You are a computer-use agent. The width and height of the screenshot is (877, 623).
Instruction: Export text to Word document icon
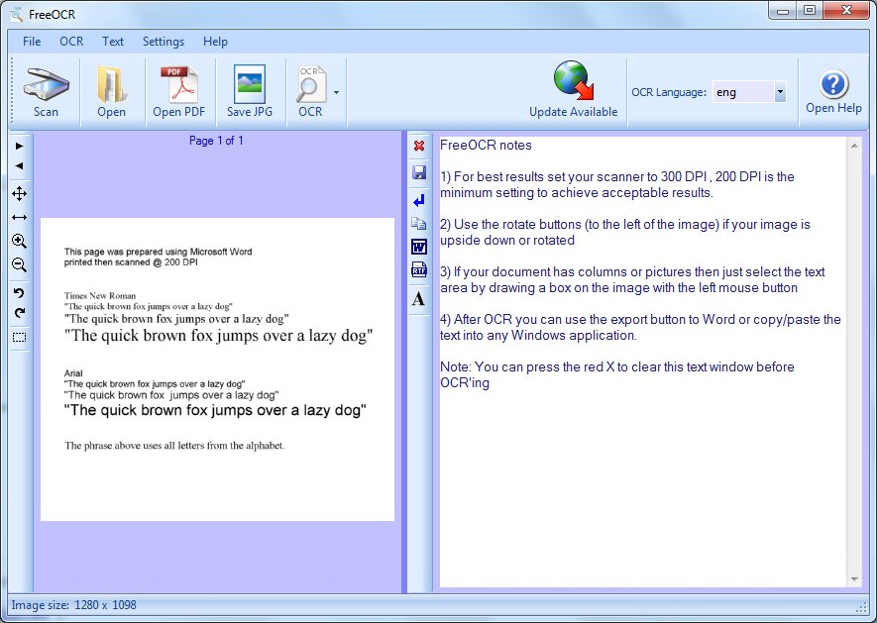(418, 247)
